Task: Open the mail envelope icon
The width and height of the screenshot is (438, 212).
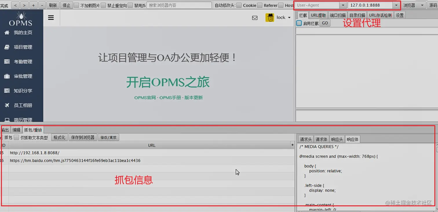Action: (255, 18)
